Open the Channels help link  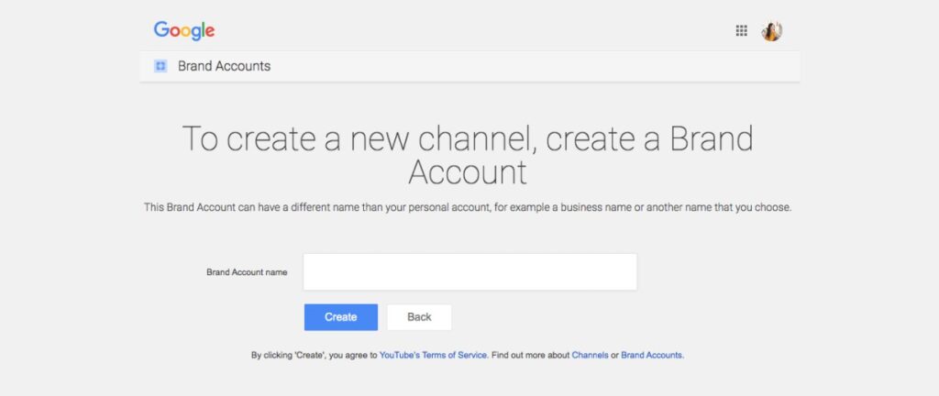coord(590,355)
